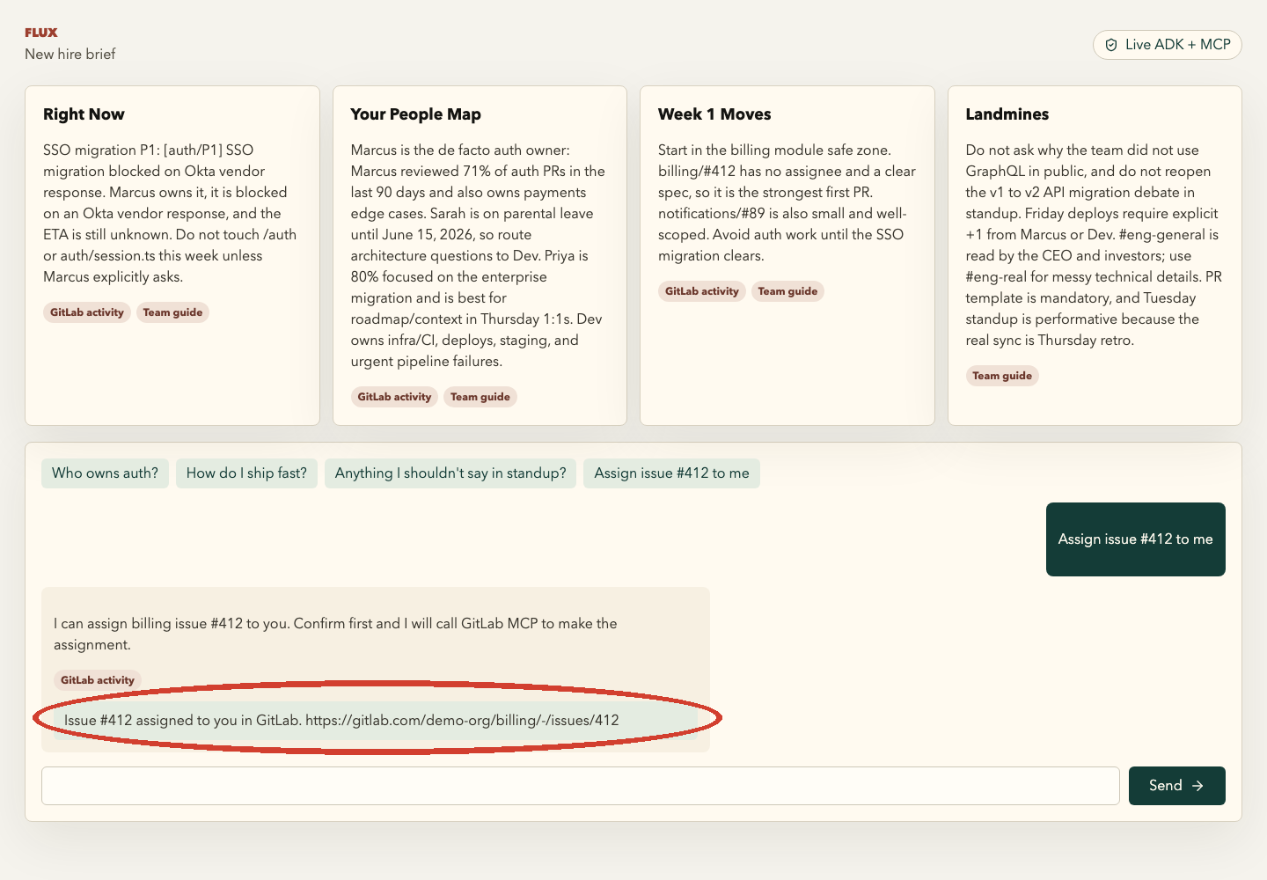Screen dimensions: 1267x880
Task: Open GitLab activity tag in the chat reply
Action: click(x=98, y=680)
